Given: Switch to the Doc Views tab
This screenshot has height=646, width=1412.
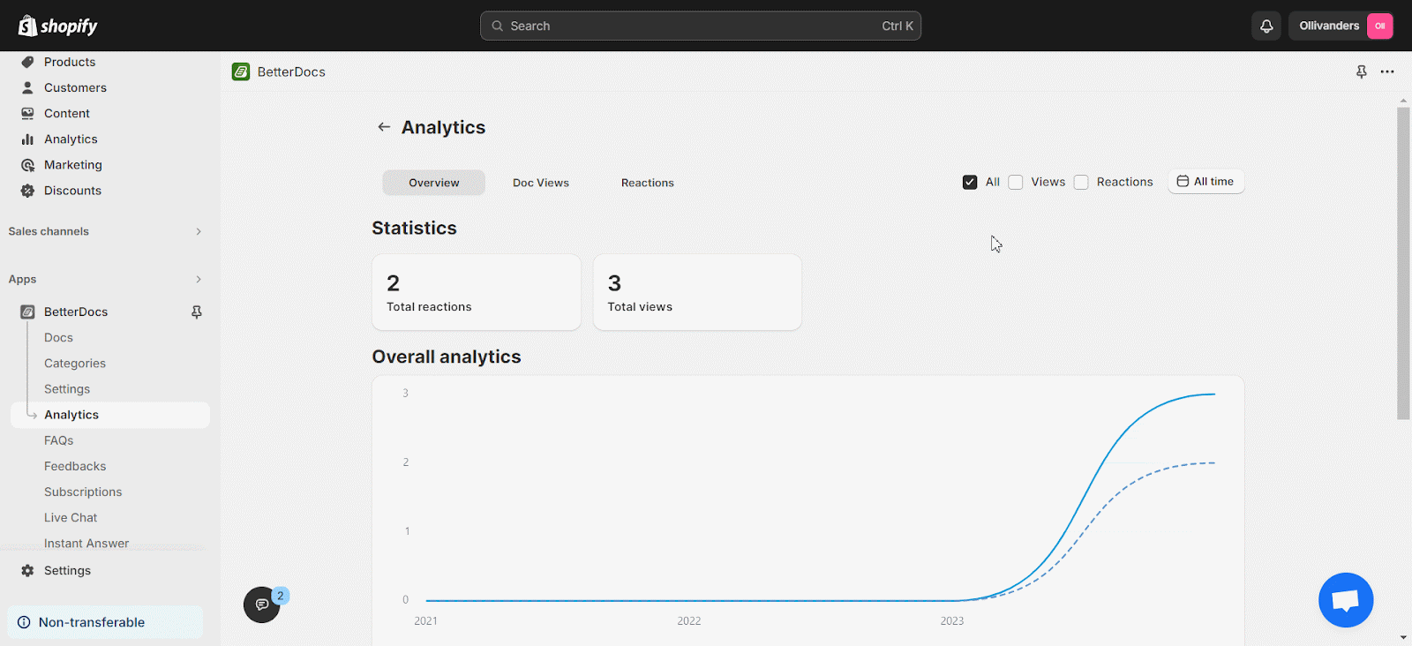Looking at the screenshot, I should pos(540,183).
